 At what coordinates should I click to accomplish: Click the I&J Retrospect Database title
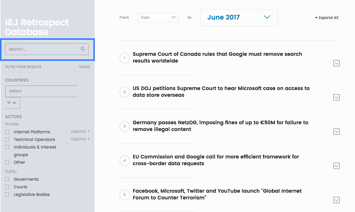click(x=37, y=27)
